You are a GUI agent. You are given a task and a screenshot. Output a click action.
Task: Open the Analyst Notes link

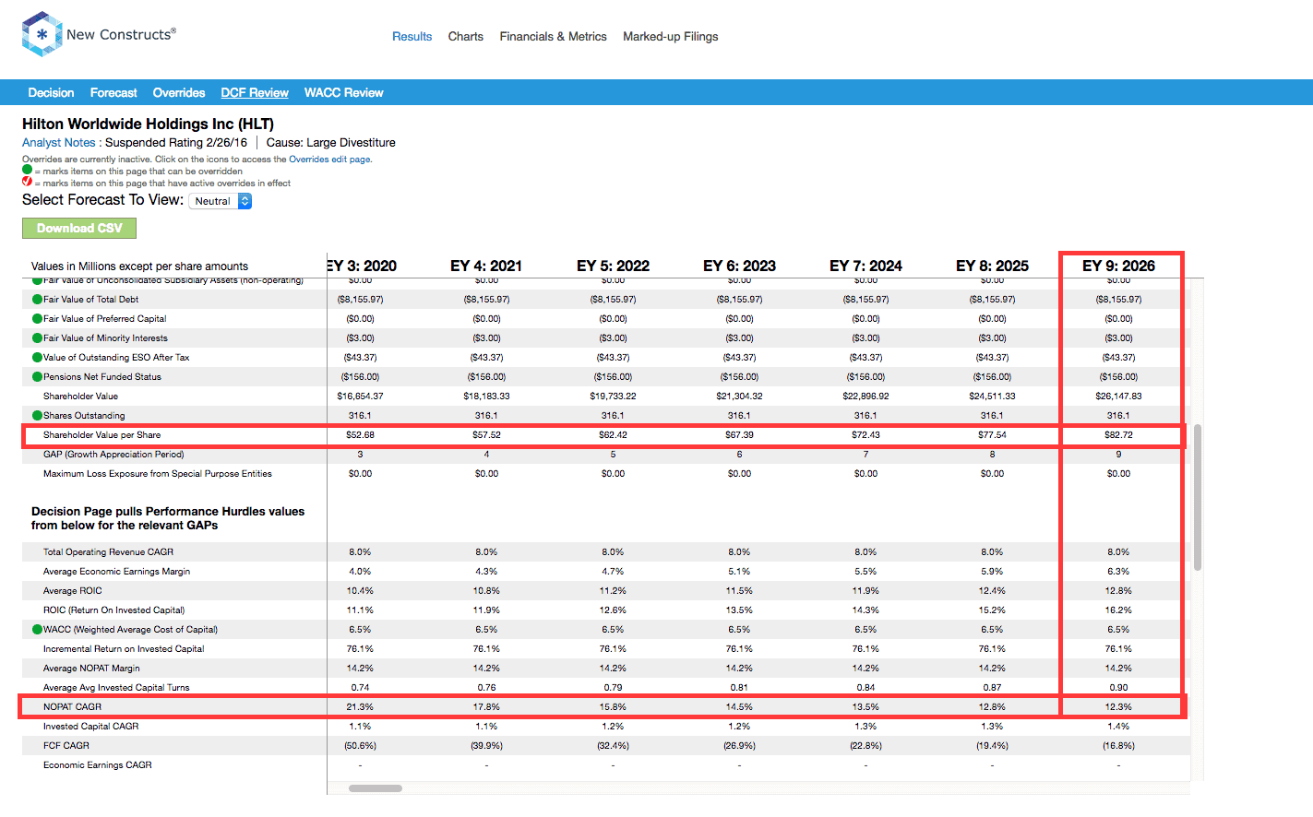point(59,143)
